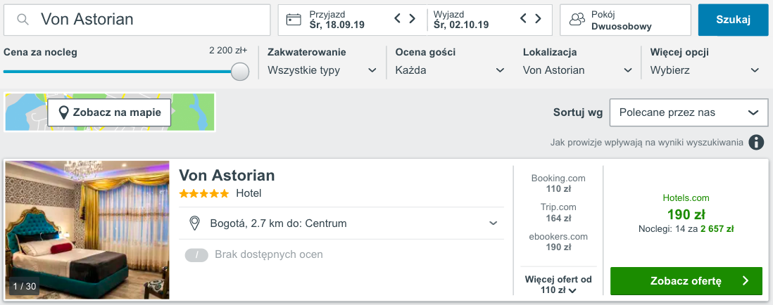This screenshot has height=305, width=773.
Task: Expand Więcej ofert od 110 zł
Action: pos(558,285)
